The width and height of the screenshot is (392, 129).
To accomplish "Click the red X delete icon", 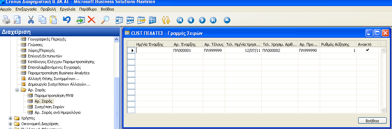I will click(x=92, y=20).
